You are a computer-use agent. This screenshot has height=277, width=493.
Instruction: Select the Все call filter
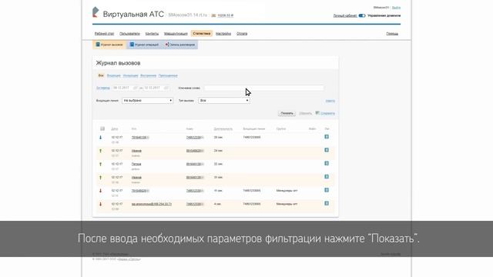[101, 75]
